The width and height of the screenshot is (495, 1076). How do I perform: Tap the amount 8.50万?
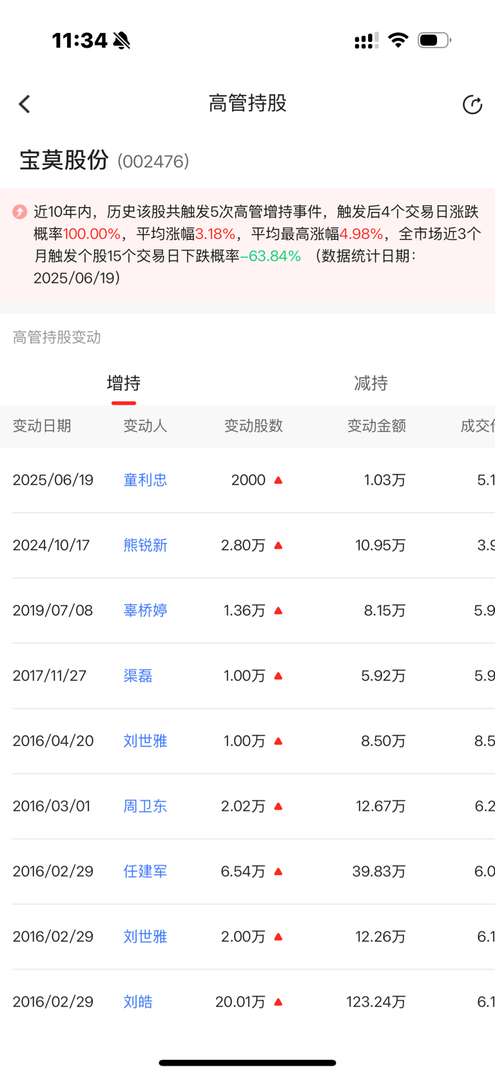click(383, 741)
